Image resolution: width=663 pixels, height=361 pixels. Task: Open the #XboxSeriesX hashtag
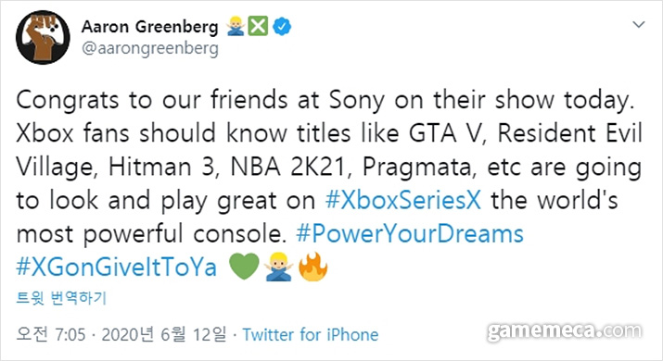click(403, 200)
